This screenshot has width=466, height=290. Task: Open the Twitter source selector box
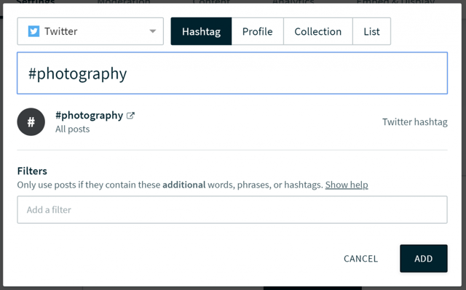[90, 31]
